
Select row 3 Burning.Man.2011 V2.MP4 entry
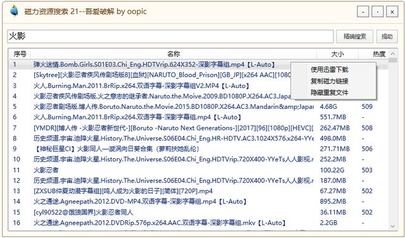[198, 85]
